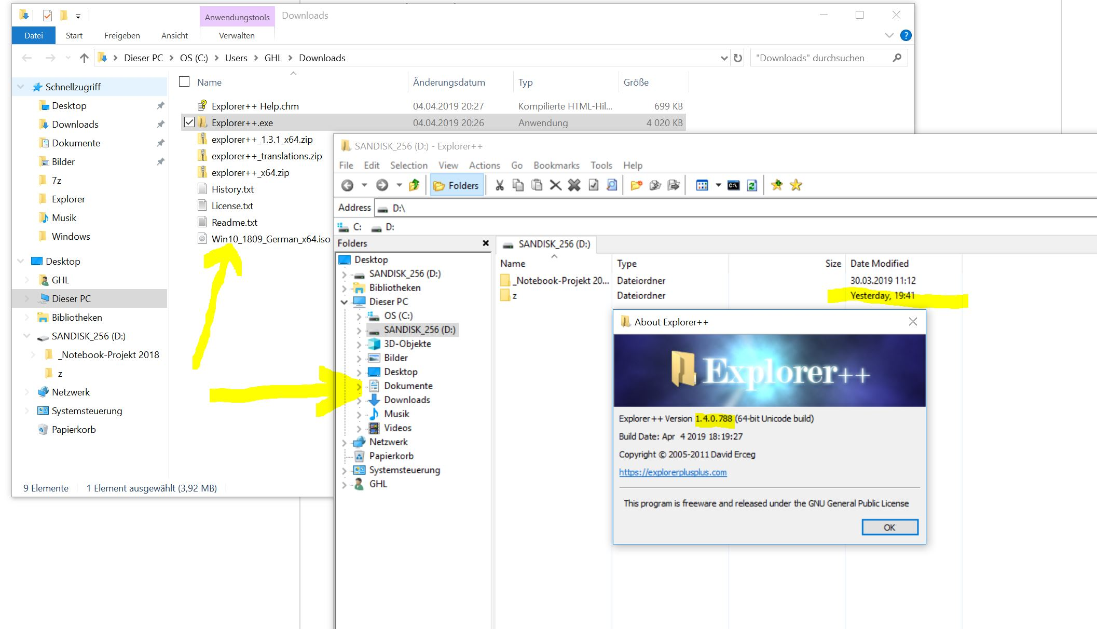
Task: Click the Up one folder green arrow icon
Action: pyautogui.click(x=414, y=185)
